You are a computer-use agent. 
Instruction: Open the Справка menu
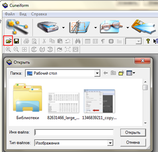(x=39, y=14)
